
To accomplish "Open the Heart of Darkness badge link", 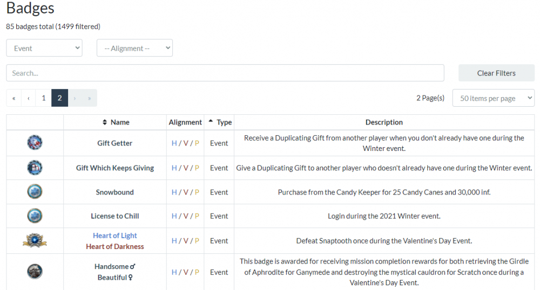I will pyautogui.click(x=115, y=246).
